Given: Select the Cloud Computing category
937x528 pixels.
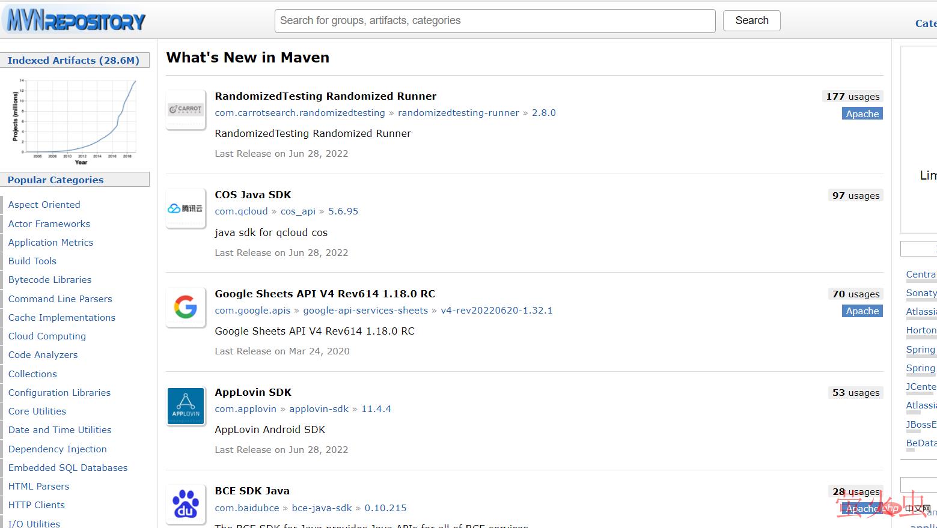Looking at the screenshot, I should pos(47,336).
